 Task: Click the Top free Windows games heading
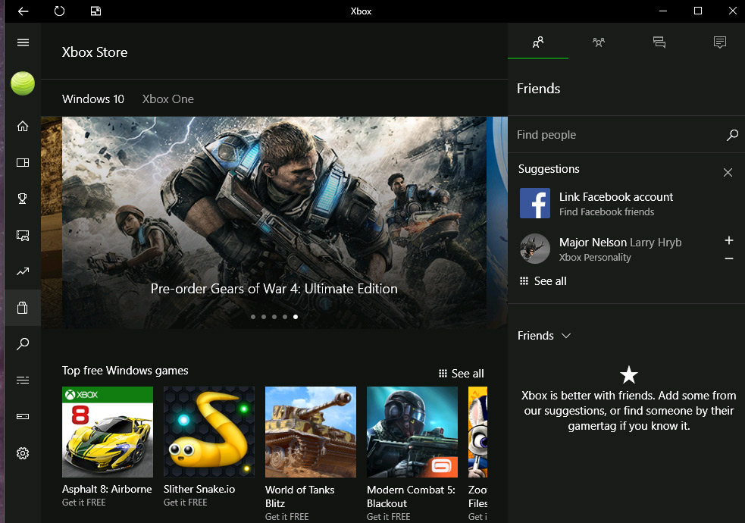tap(125, 371)
